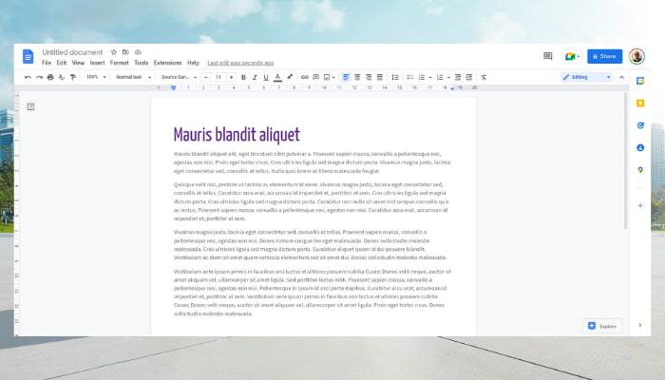
Task: Open Google Maps side panel
Action: tap(640, 170)
